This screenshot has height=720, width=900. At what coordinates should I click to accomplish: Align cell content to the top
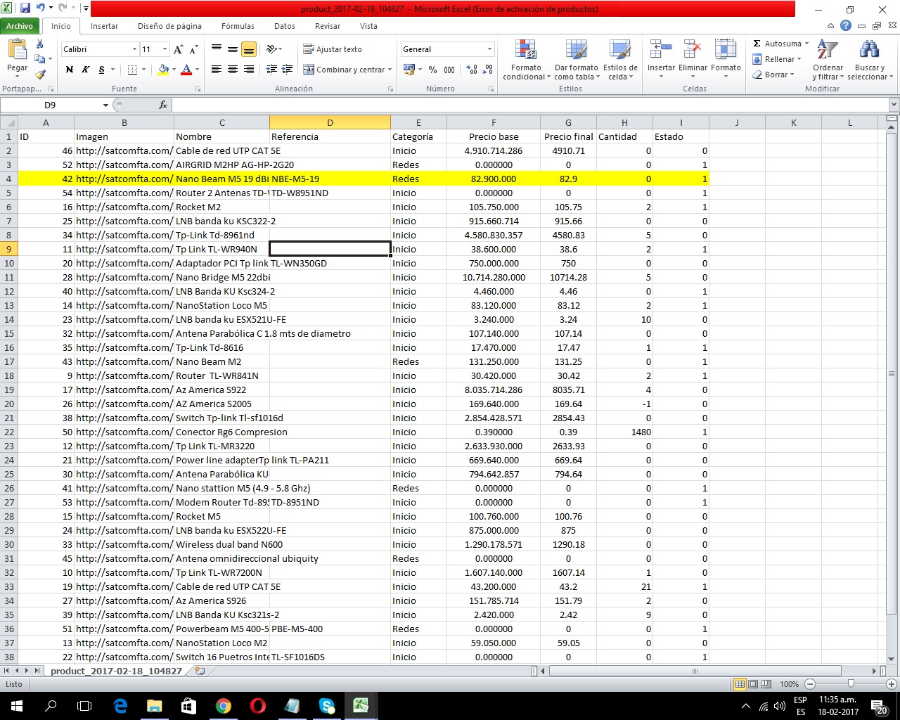[217, 49]
